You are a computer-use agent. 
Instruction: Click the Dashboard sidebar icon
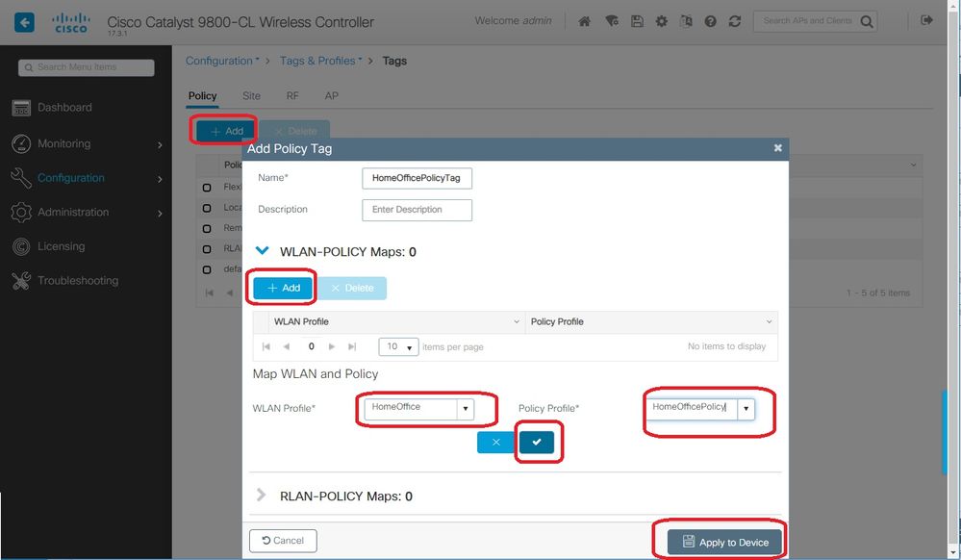pos(21,108)
